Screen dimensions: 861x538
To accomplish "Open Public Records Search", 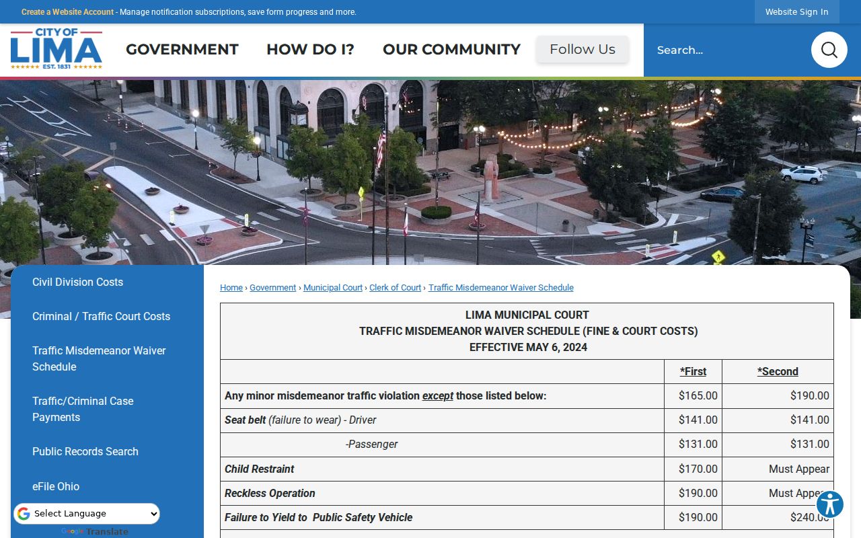I will pos(85,451).
